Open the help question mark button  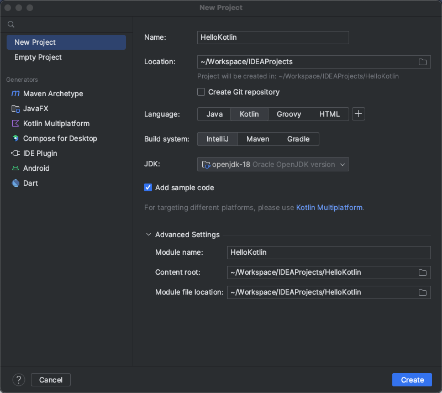pyautogui.click(x=19, y=380)
